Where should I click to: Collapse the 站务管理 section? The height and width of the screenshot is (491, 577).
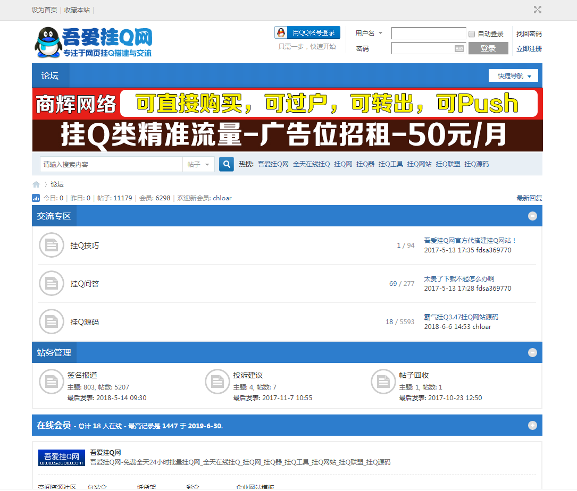(532, 352)
